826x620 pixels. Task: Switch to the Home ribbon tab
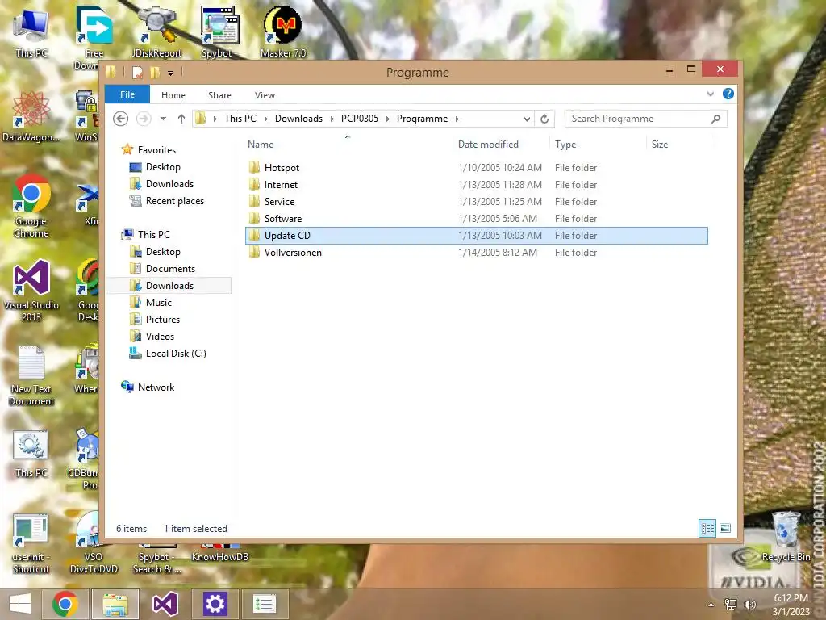[x=173, y=95]
